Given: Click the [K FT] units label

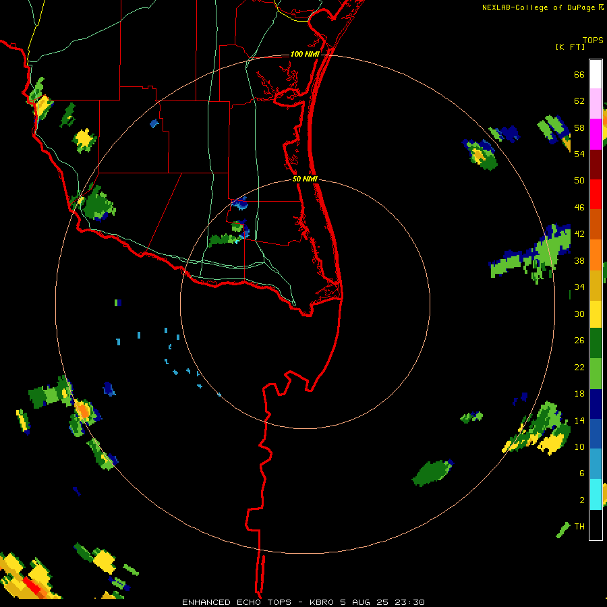Looking at the screenshot, I should tap(570, 47).
